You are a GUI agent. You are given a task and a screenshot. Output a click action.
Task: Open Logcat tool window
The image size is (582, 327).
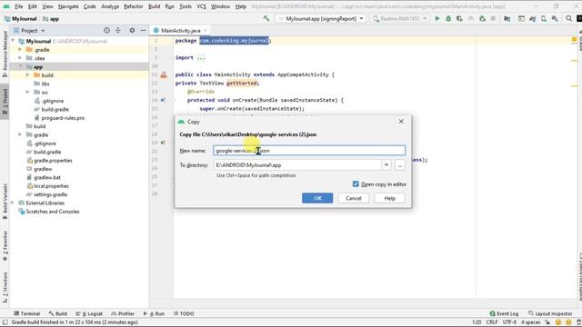click(89, 313)
